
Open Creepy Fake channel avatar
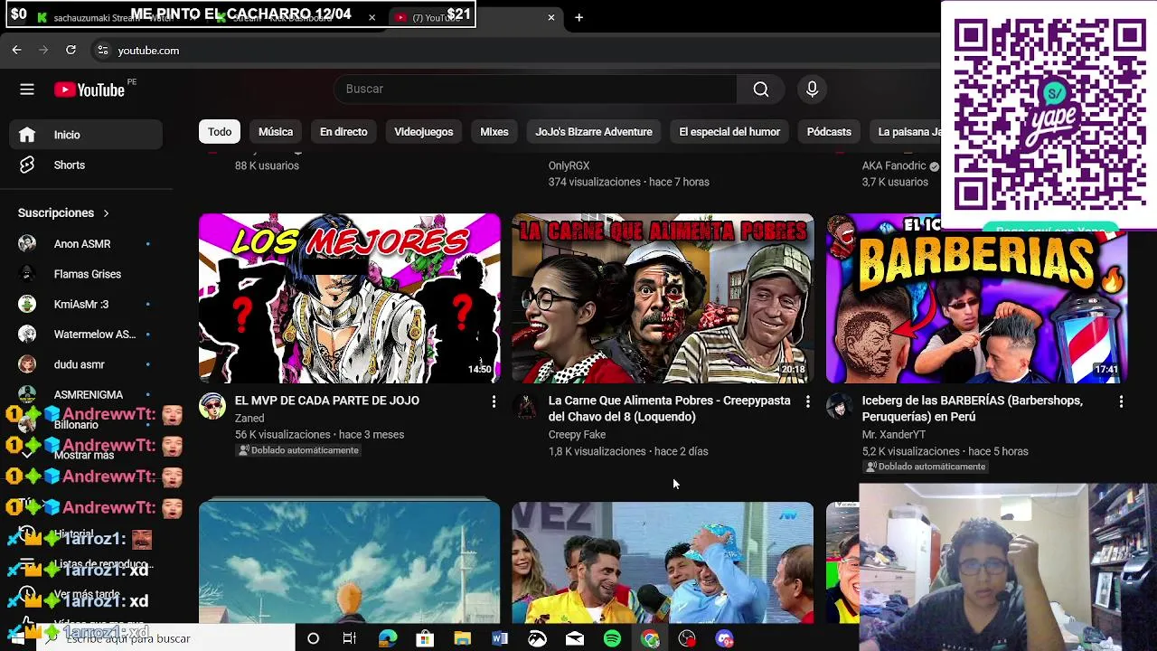coord(525,406)
